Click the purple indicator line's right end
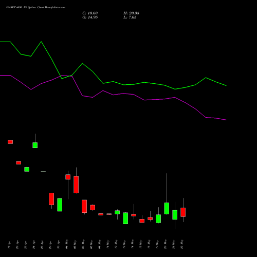Image resolution: width=257 pixels, height=257 pixels. click(226, 120)
